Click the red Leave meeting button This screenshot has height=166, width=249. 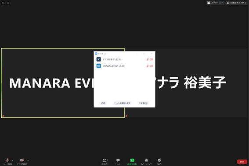(x=242, y=162)
